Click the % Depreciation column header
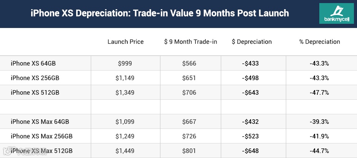This screenshot has height=158, width=357. tap(319, 42)
